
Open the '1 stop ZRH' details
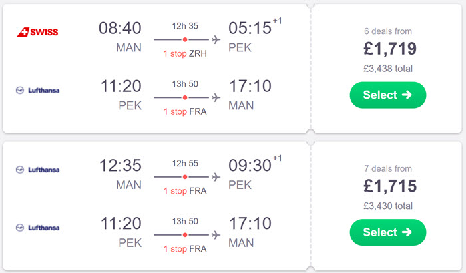[185, 53]
